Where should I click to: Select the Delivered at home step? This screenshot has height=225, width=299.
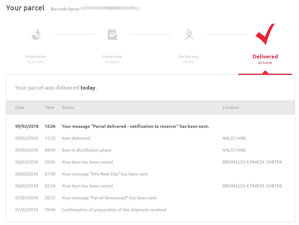click(265, 59)
